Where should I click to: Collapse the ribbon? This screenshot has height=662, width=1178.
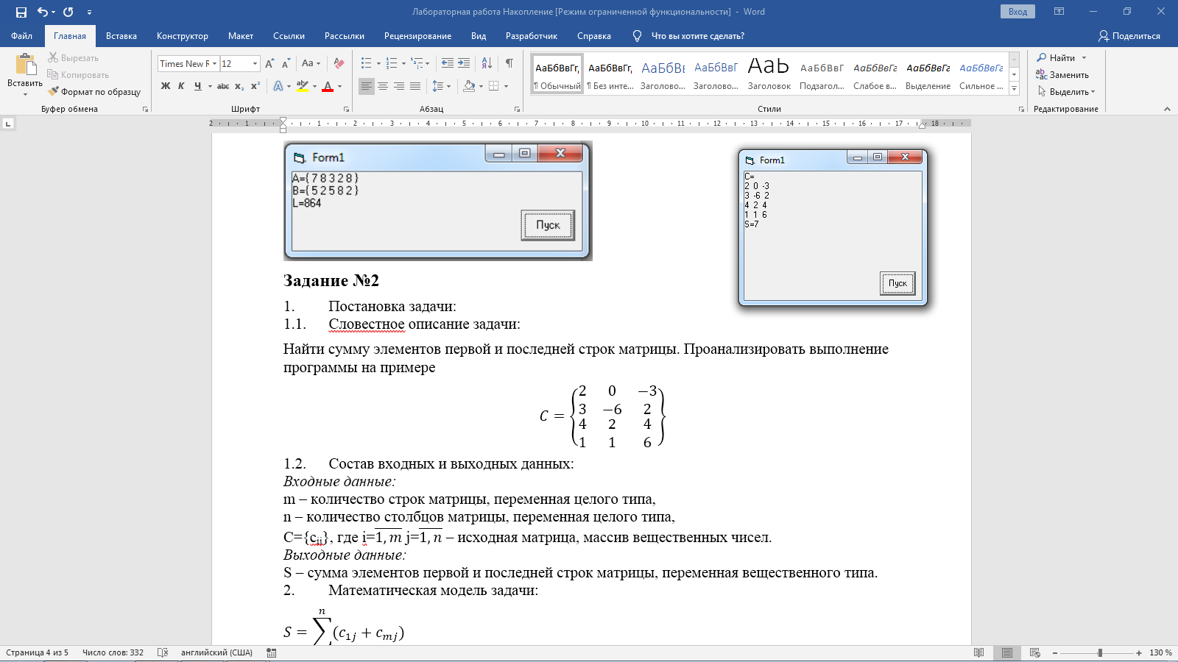coord(1167,109)
